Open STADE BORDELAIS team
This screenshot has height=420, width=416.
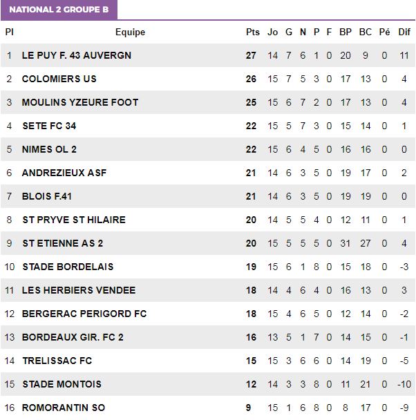tap(68, 267)
